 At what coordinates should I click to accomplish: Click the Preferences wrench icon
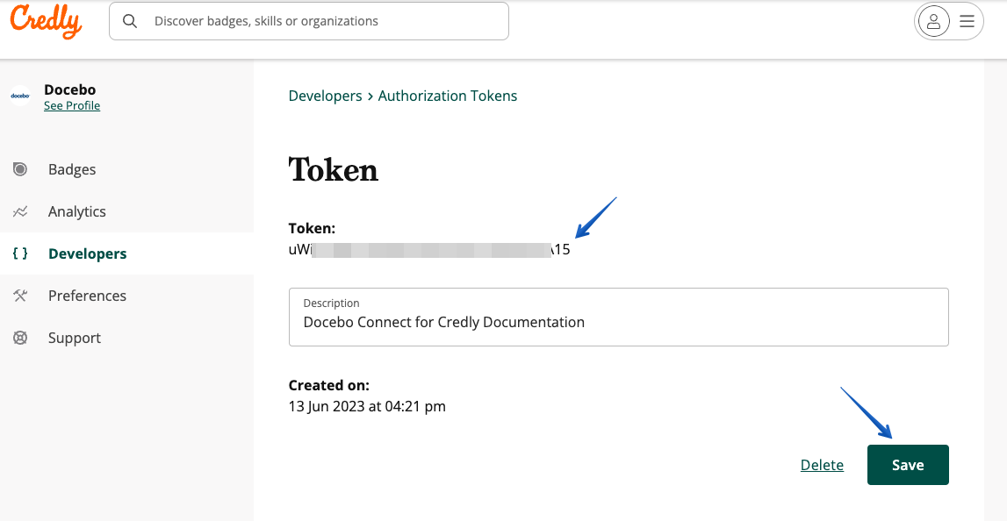[x=21, y=296]
